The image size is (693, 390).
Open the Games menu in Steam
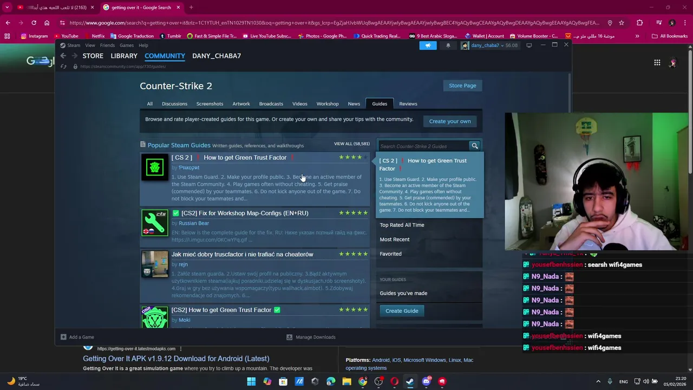pos(127,45)
